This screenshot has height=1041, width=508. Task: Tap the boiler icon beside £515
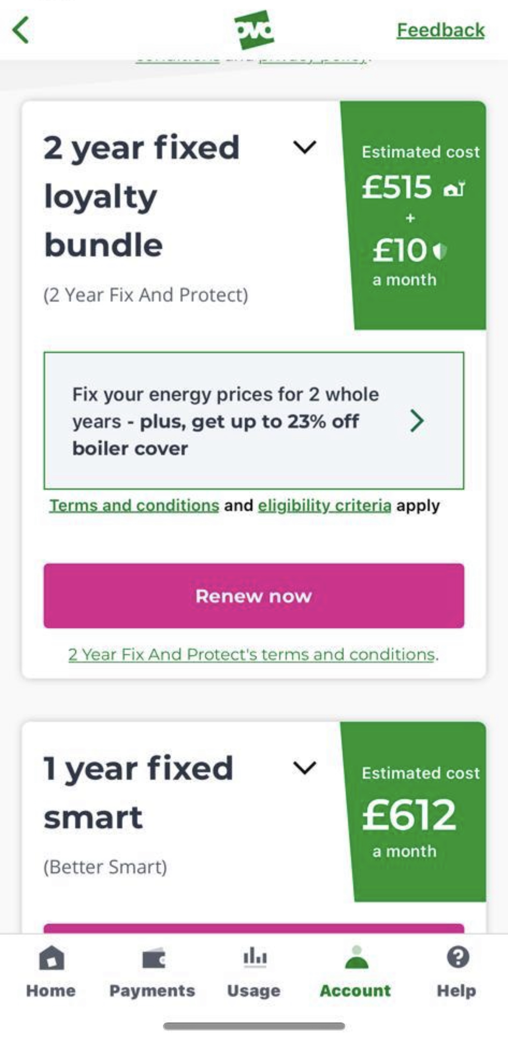point(454,188)
